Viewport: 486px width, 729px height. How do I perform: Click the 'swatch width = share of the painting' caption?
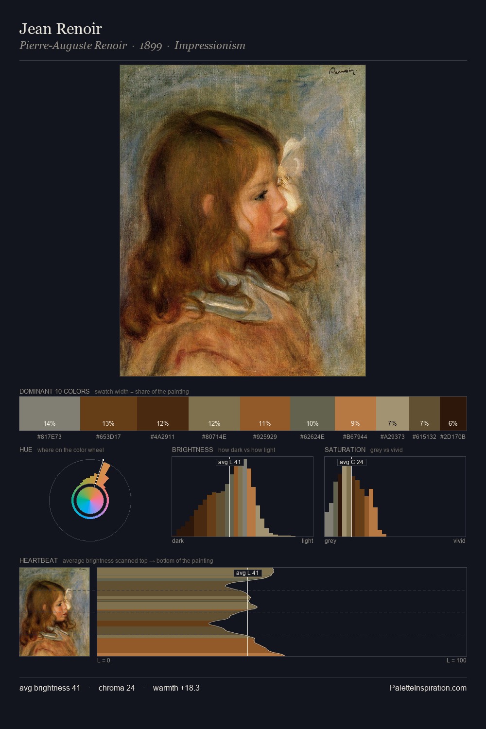click(x=142, y=392)
